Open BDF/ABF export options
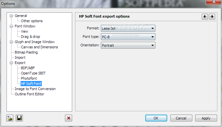Image resolution: width=222 pixels, height=127 pixels. click(28, 68)
